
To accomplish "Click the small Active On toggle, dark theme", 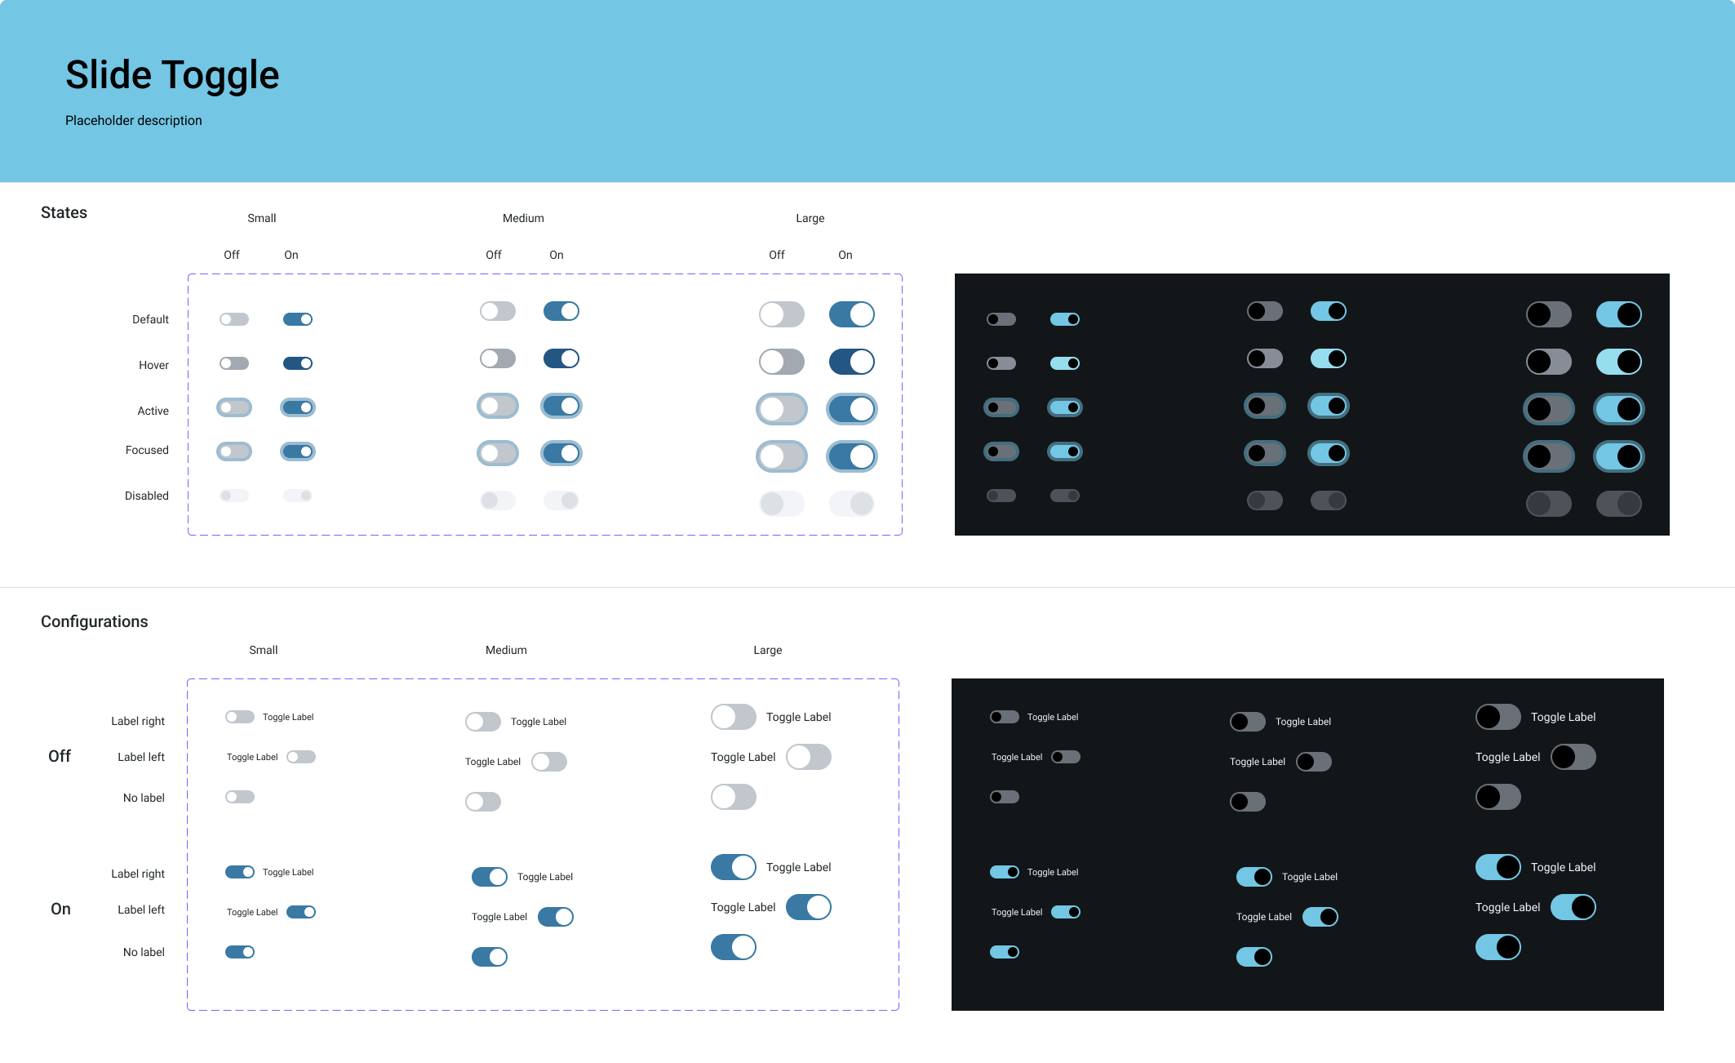I will point(1065,407).
